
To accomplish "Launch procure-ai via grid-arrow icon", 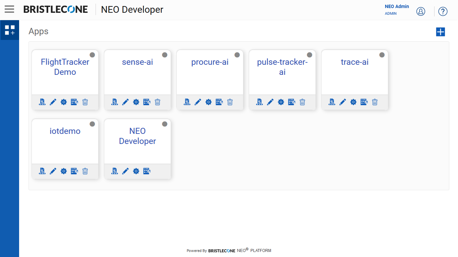I will 219,102.
